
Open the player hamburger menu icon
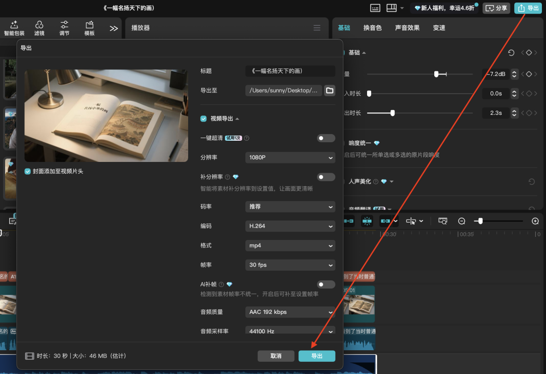(x=317, y=28)
